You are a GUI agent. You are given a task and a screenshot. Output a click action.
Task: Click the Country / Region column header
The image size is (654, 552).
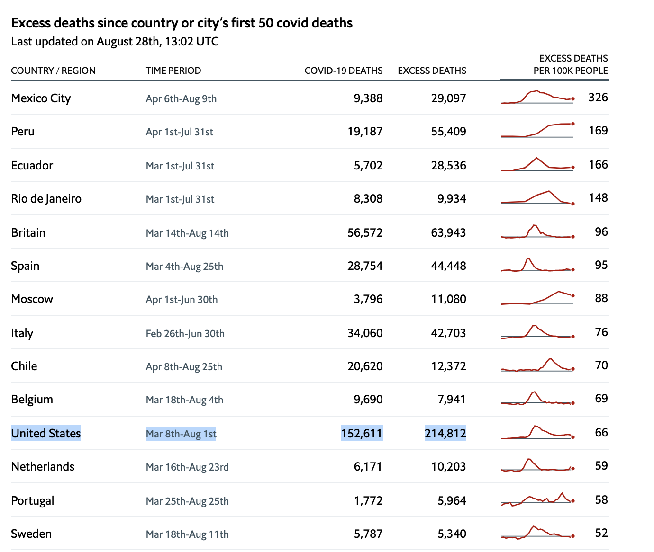53,71
